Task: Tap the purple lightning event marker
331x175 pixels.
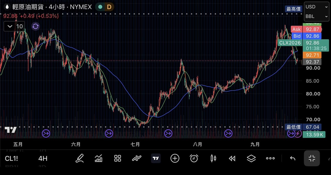Action: point(298,134)
